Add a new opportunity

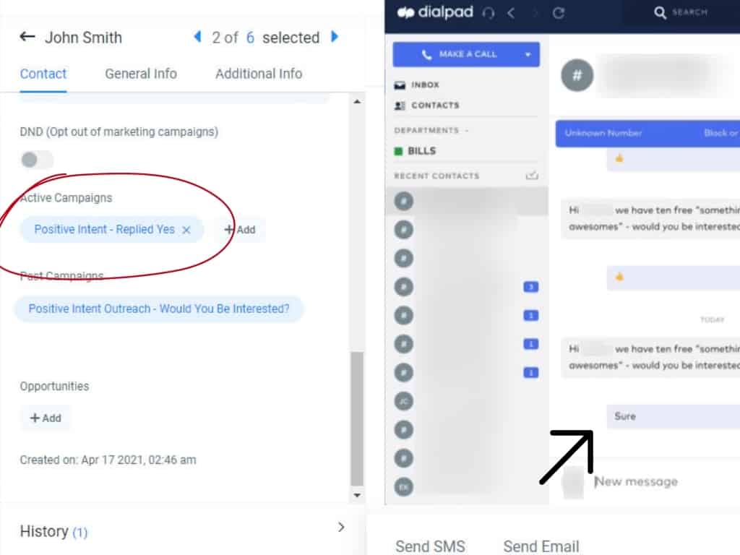click(x=46, y=418)
